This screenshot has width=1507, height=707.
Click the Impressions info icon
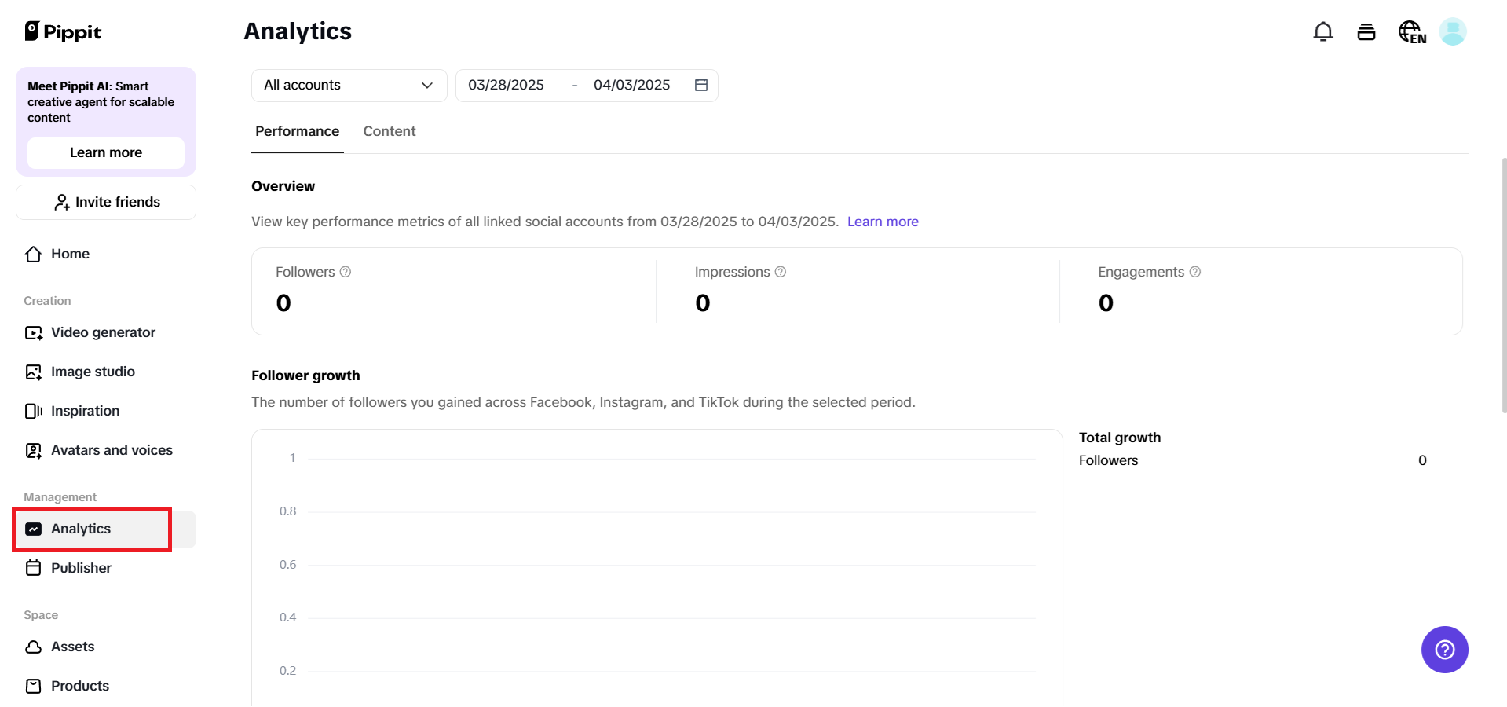tap(781, 272)
